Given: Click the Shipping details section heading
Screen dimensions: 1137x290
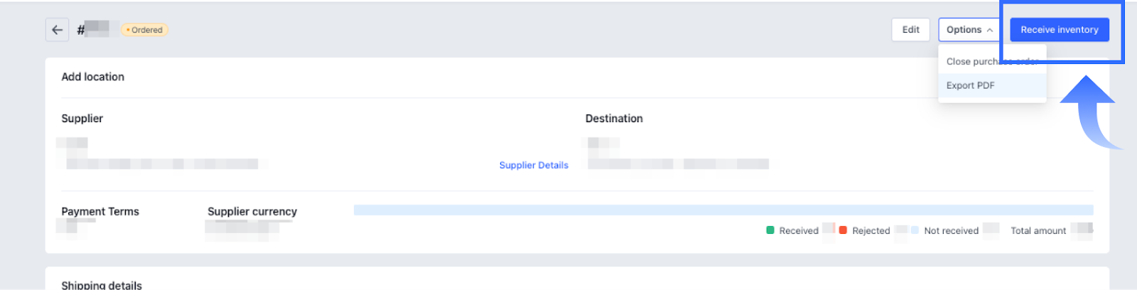Looking at the screenshot, I should click(x=102, y=285).
